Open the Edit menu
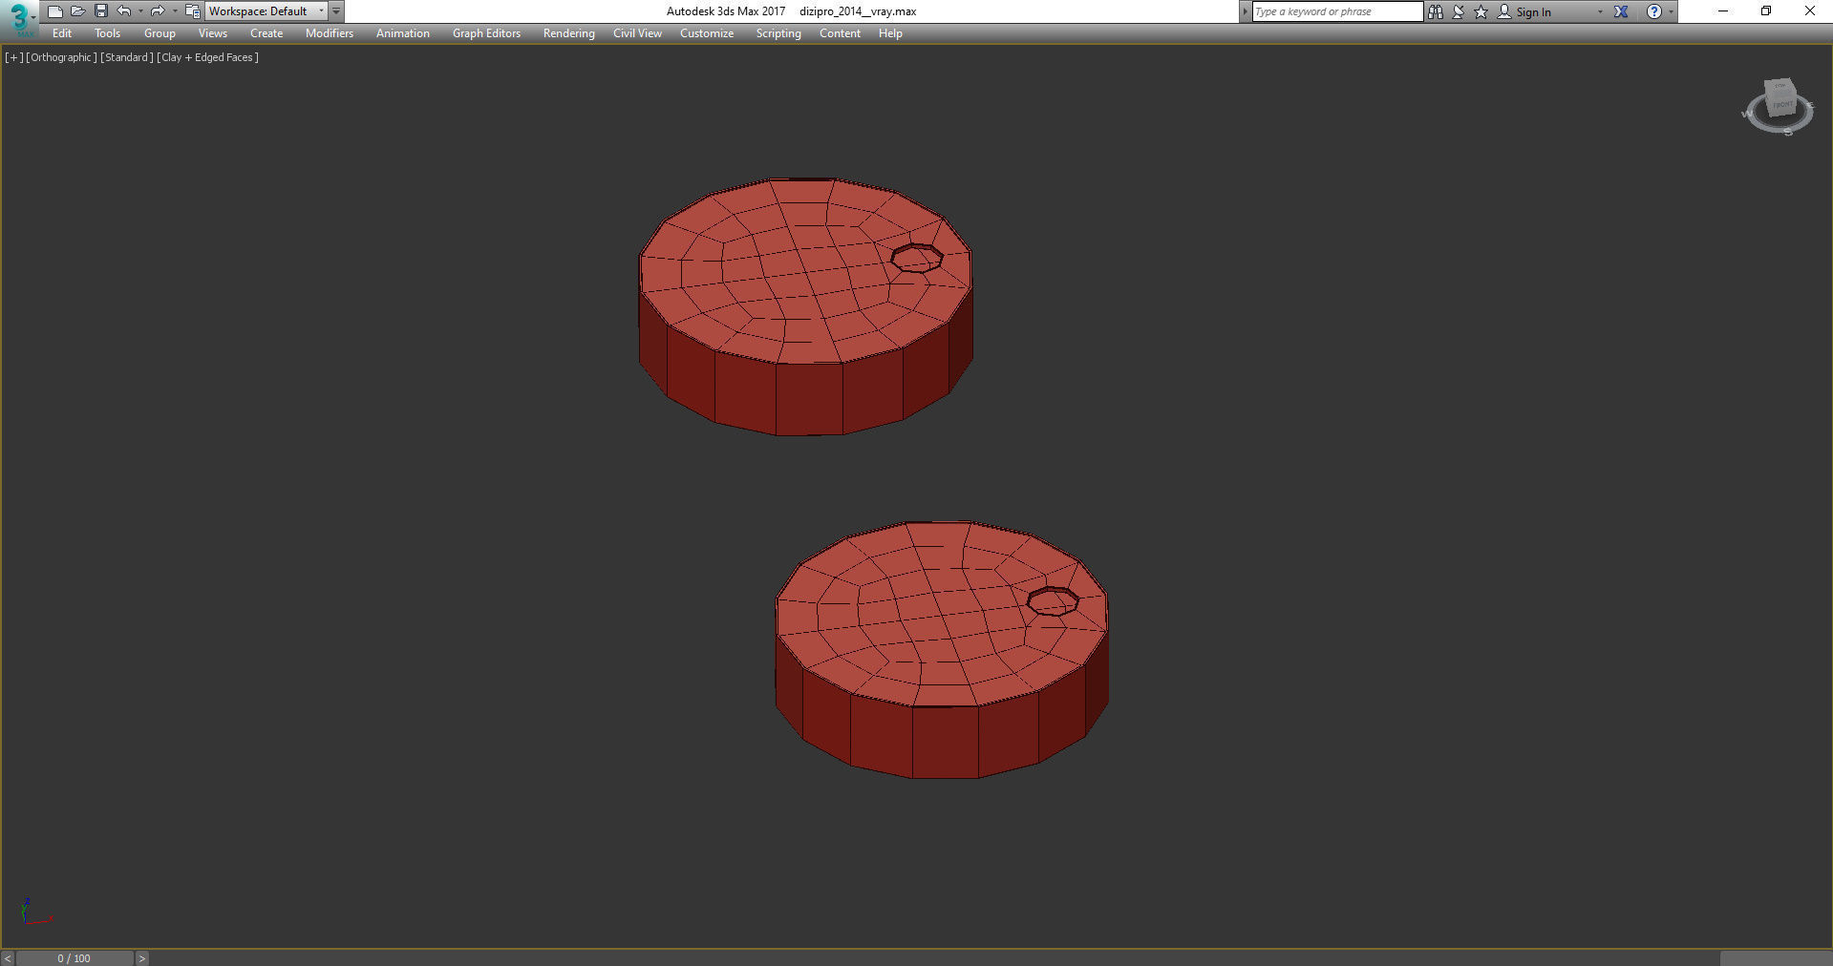 (62, 33)
